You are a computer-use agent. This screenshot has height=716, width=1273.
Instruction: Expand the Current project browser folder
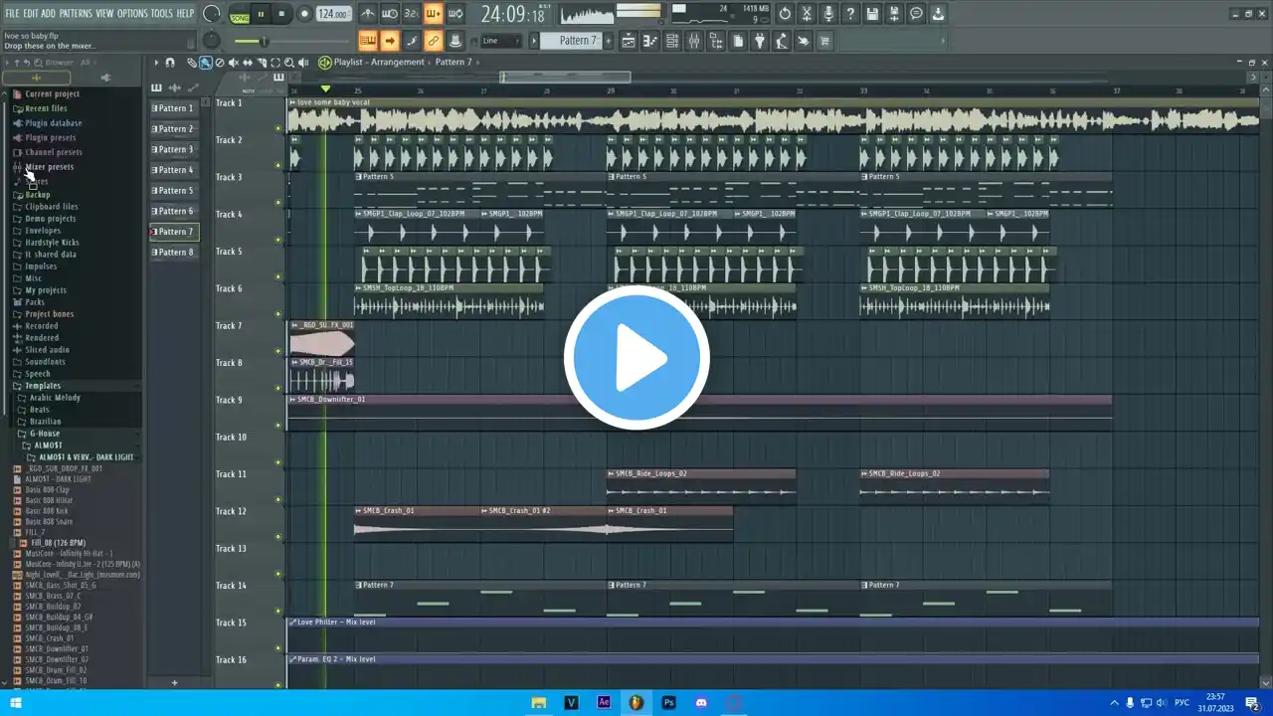[52, 94]
